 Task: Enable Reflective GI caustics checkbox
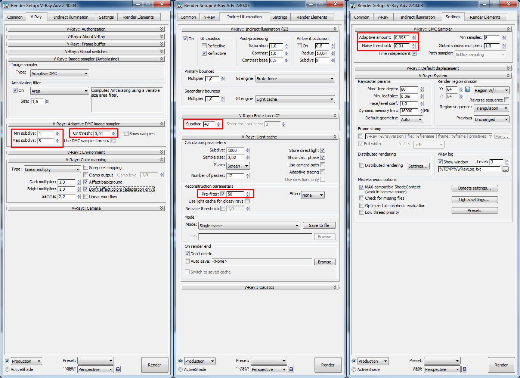[204, 46]
